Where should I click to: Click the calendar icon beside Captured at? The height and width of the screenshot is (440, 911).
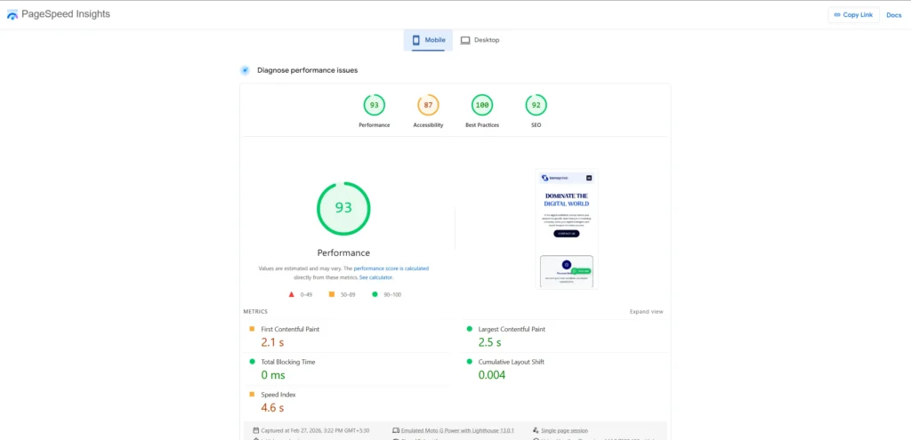[255, 430]
